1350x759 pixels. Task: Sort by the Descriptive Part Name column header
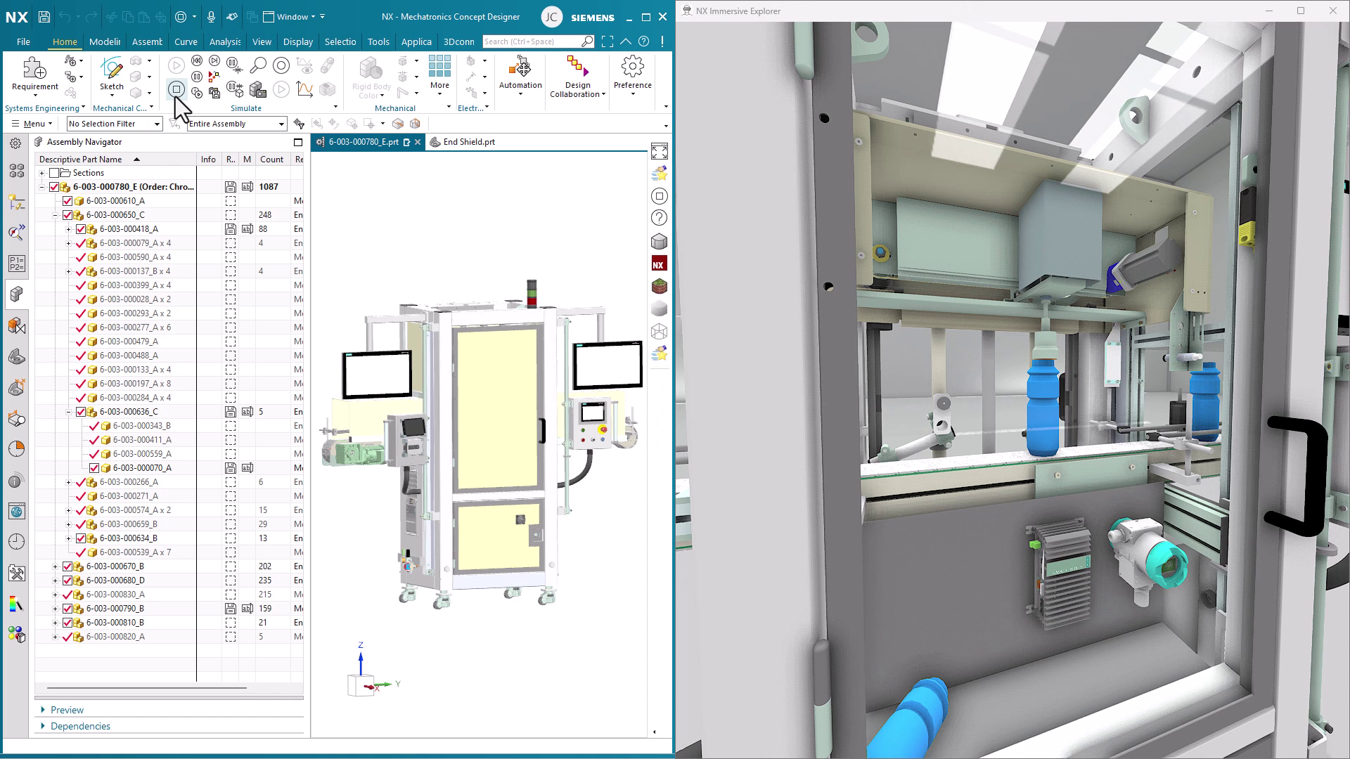[x=81, y=159]
